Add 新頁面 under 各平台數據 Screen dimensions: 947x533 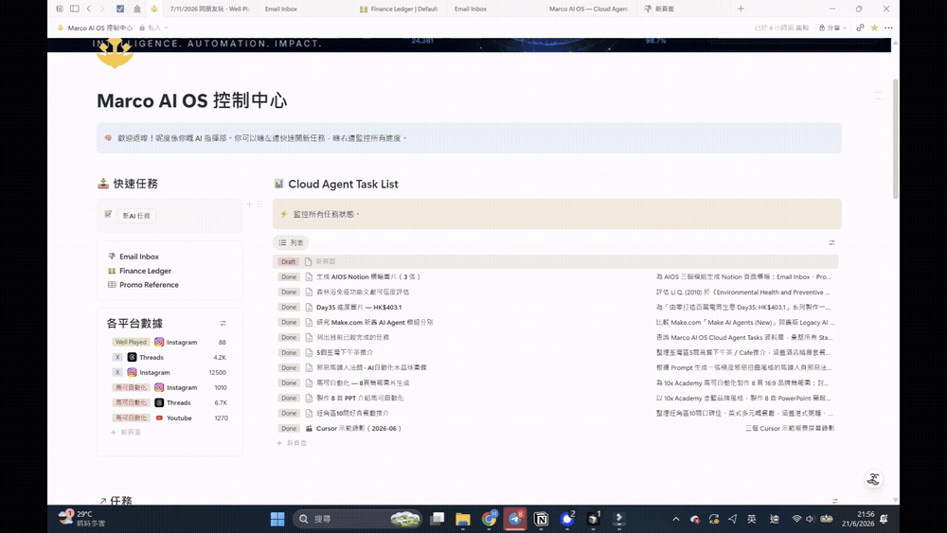click(x=126, y=433)
